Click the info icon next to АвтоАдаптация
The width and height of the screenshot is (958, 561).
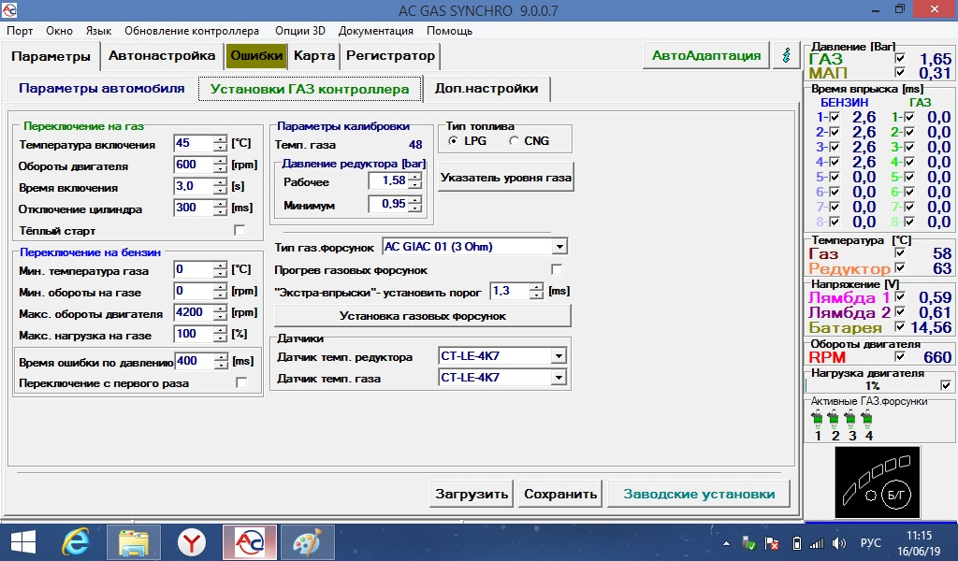[786, 55]
